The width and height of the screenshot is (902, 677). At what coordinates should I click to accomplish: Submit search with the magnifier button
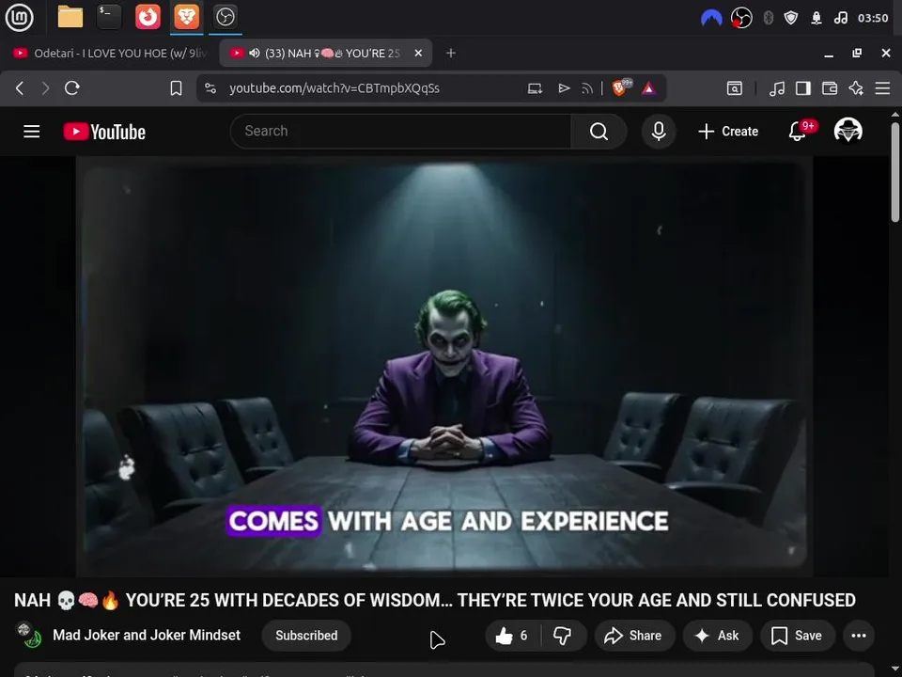tap(599, 132)
